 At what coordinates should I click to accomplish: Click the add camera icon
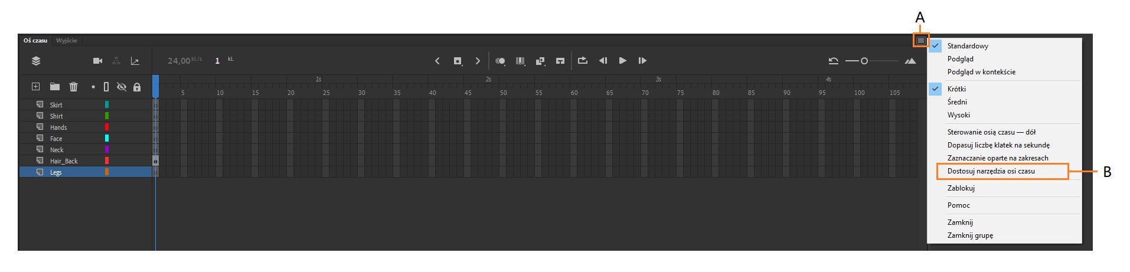tap(98, 61)
